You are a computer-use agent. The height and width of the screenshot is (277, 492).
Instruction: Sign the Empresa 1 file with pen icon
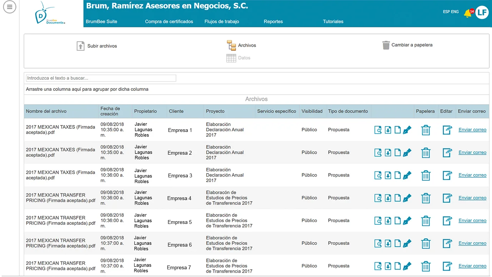pyautogui.click(x=407, y=130)
